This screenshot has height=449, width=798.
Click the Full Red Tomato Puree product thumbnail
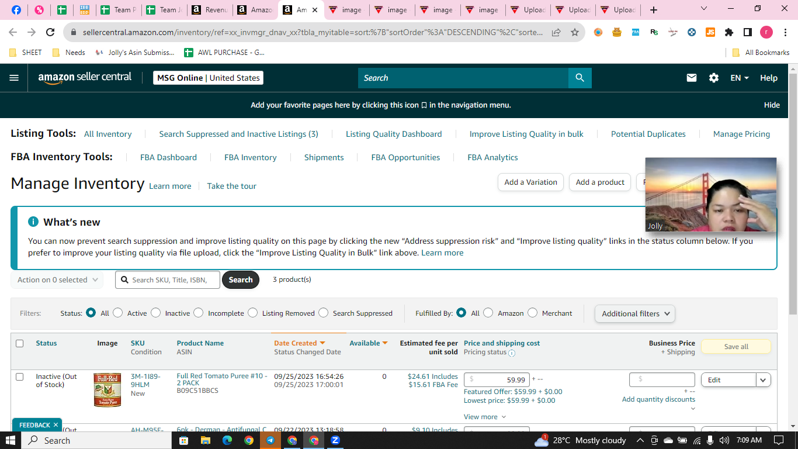click(107, 390)
